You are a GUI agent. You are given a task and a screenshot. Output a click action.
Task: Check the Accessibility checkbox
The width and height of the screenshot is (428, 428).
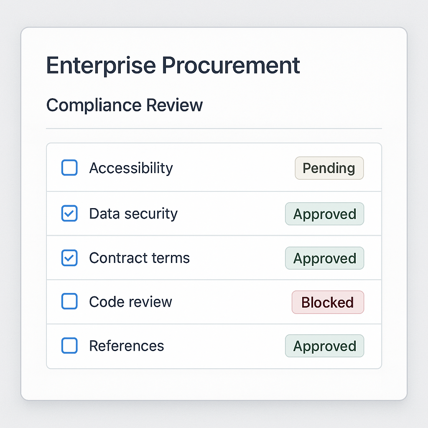69,168
